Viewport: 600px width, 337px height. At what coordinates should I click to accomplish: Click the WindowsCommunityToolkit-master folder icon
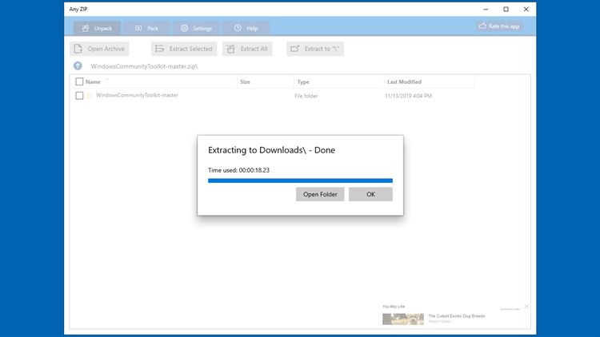tap(90, 96)
